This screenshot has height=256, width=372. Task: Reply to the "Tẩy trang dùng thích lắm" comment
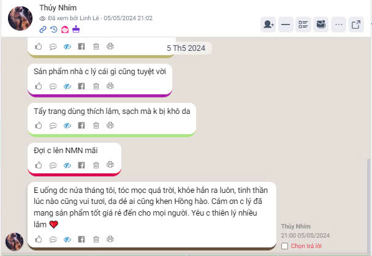tap(53, 126)
